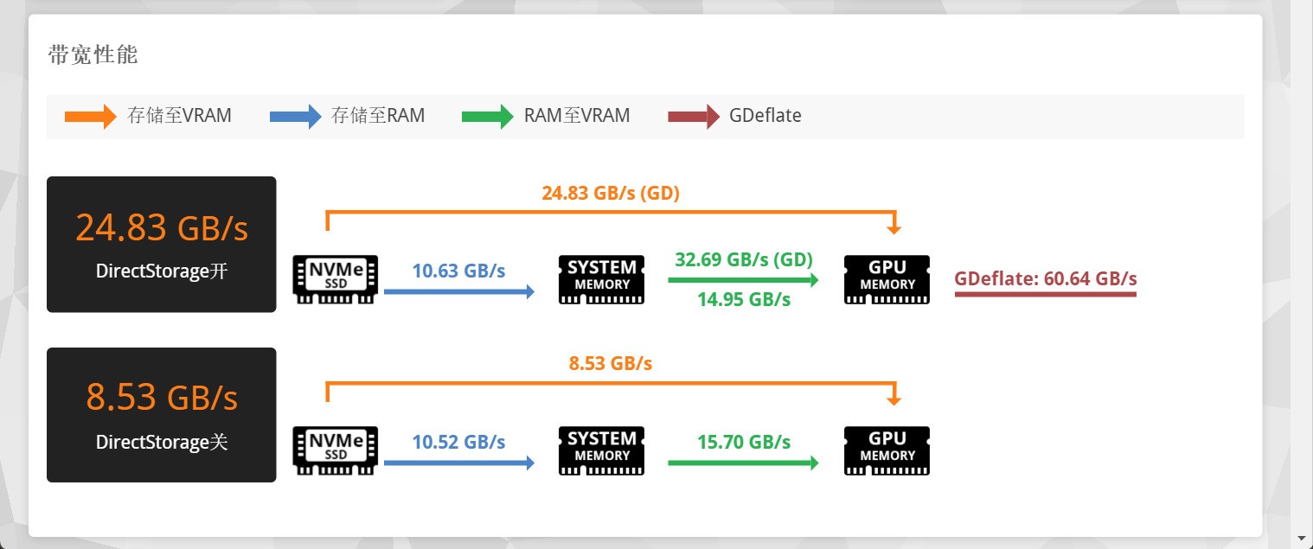Click the orange 存储至VRAM legend arrow
1313x549 pixels.
tap(91, 116)
